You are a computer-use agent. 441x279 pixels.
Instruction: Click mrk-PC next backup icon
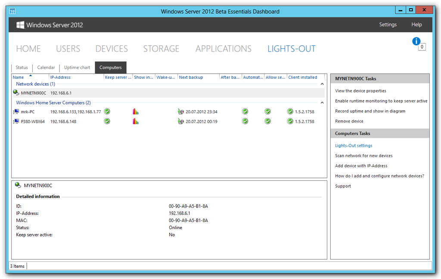(181, 112)
